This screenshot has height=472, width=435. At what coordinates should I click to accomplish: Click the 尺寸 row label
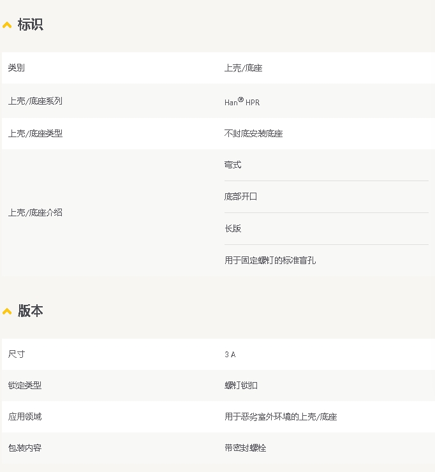point(17,354)
